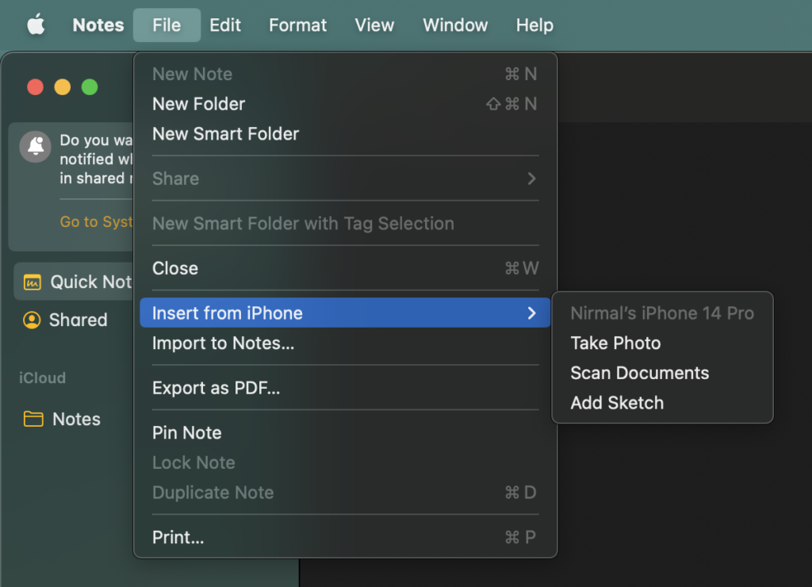Click the Go to System link

pos(96,222)
